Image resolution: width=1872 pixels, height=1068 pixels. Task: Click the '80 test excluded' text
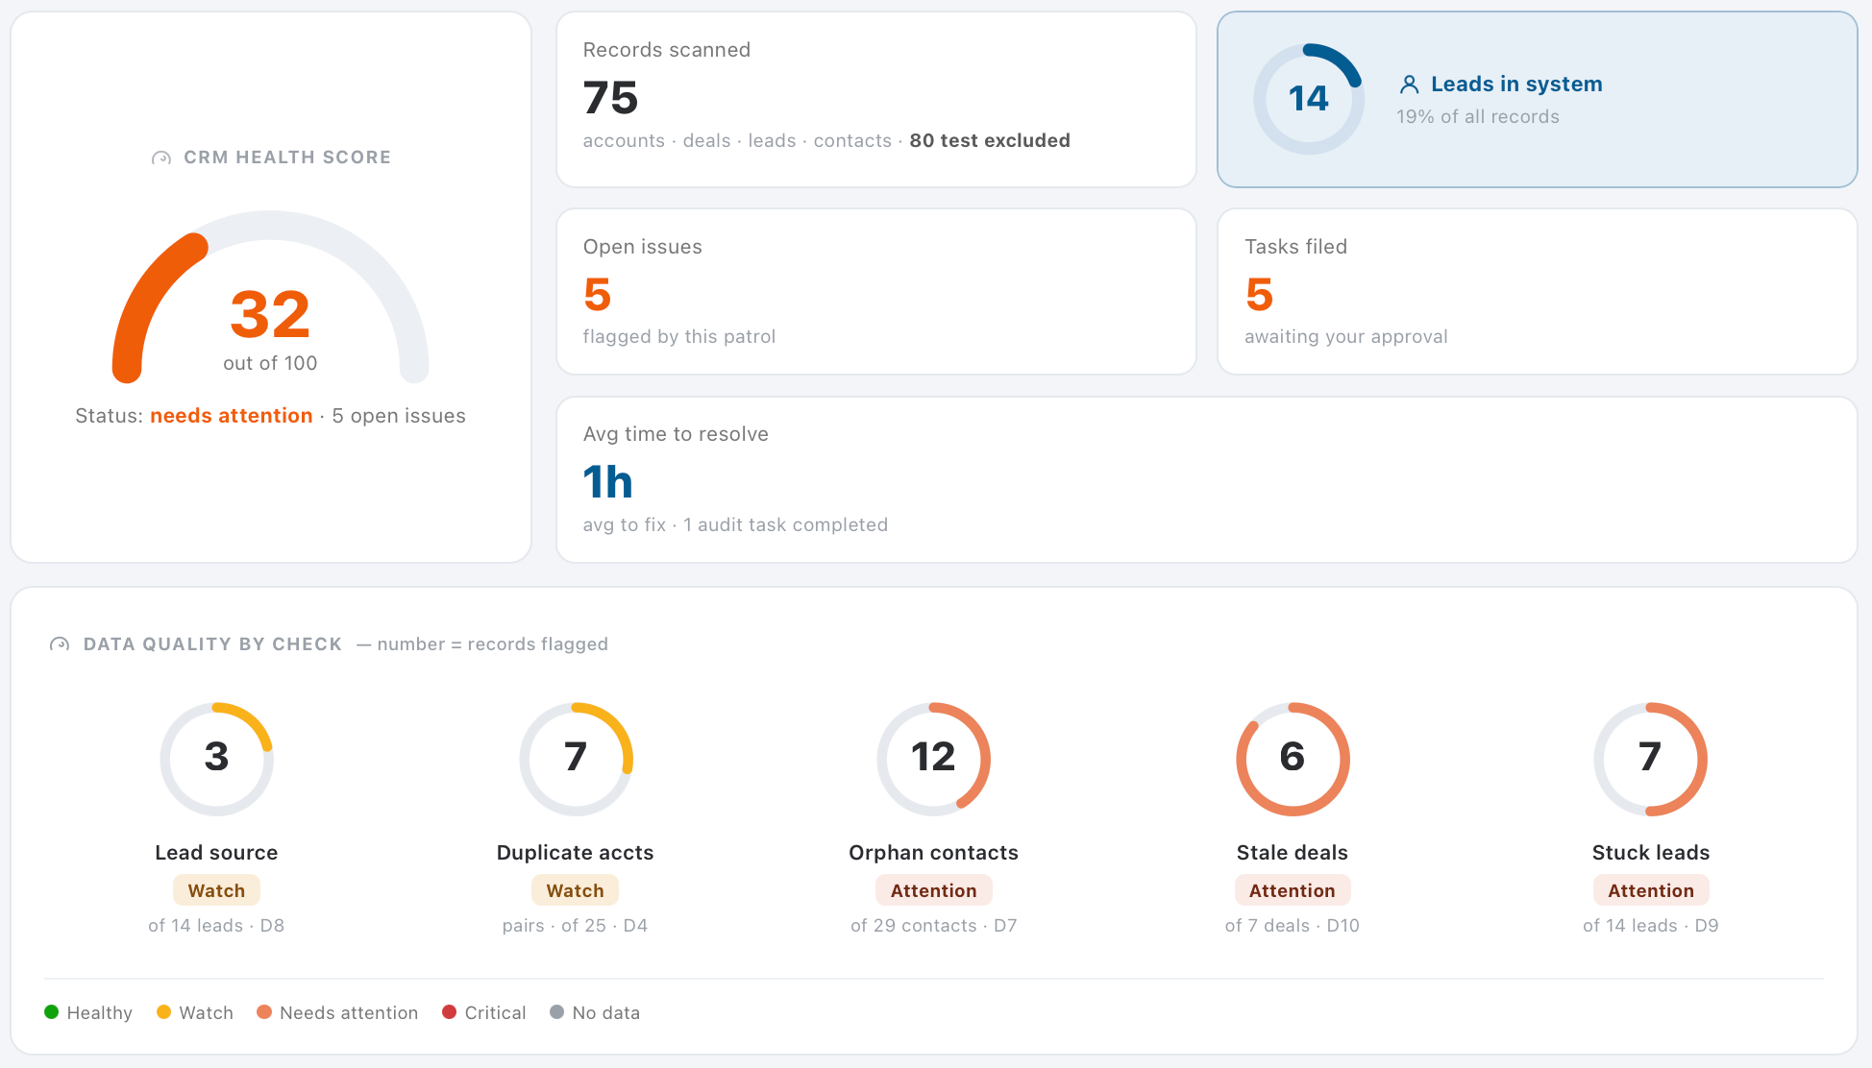coord(990,141)
